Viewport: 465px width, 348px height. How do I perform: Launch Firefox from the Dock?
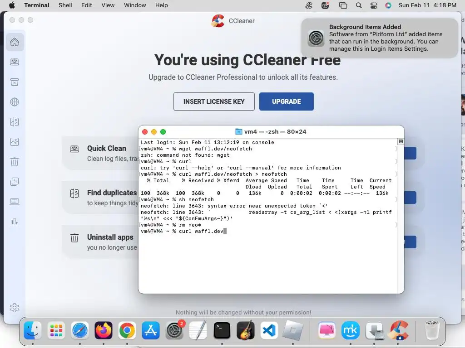pyautogui.click(x=104, y=330)
